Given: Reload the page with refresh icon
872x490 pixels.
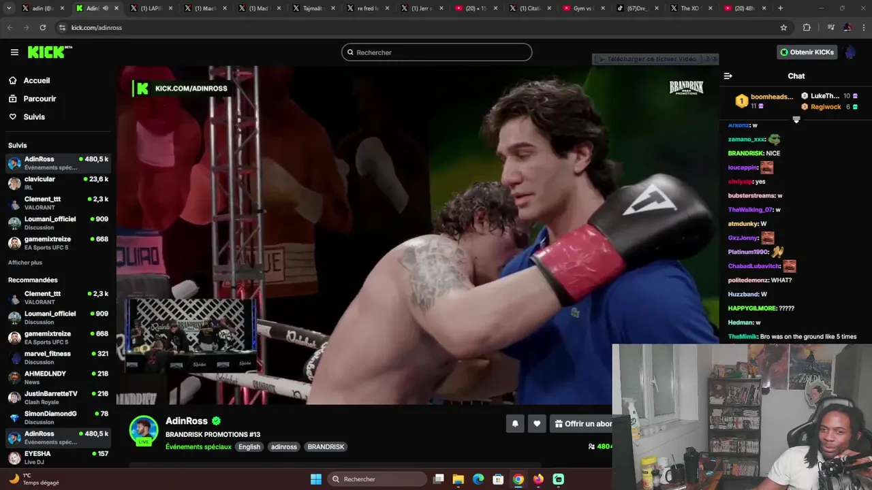Looking at the screenshot, I should pos(43,27).
